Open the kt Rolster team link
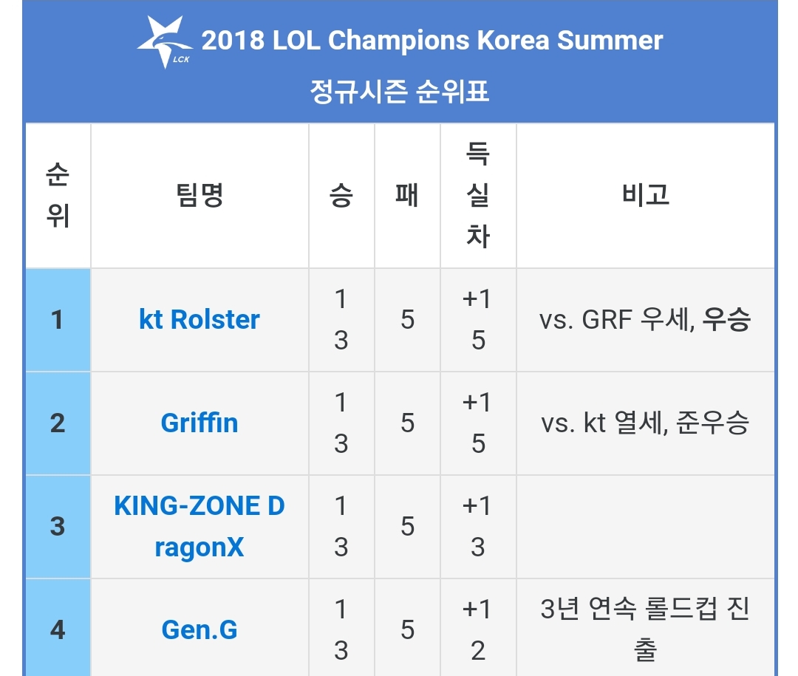 (x=199, y=320)
